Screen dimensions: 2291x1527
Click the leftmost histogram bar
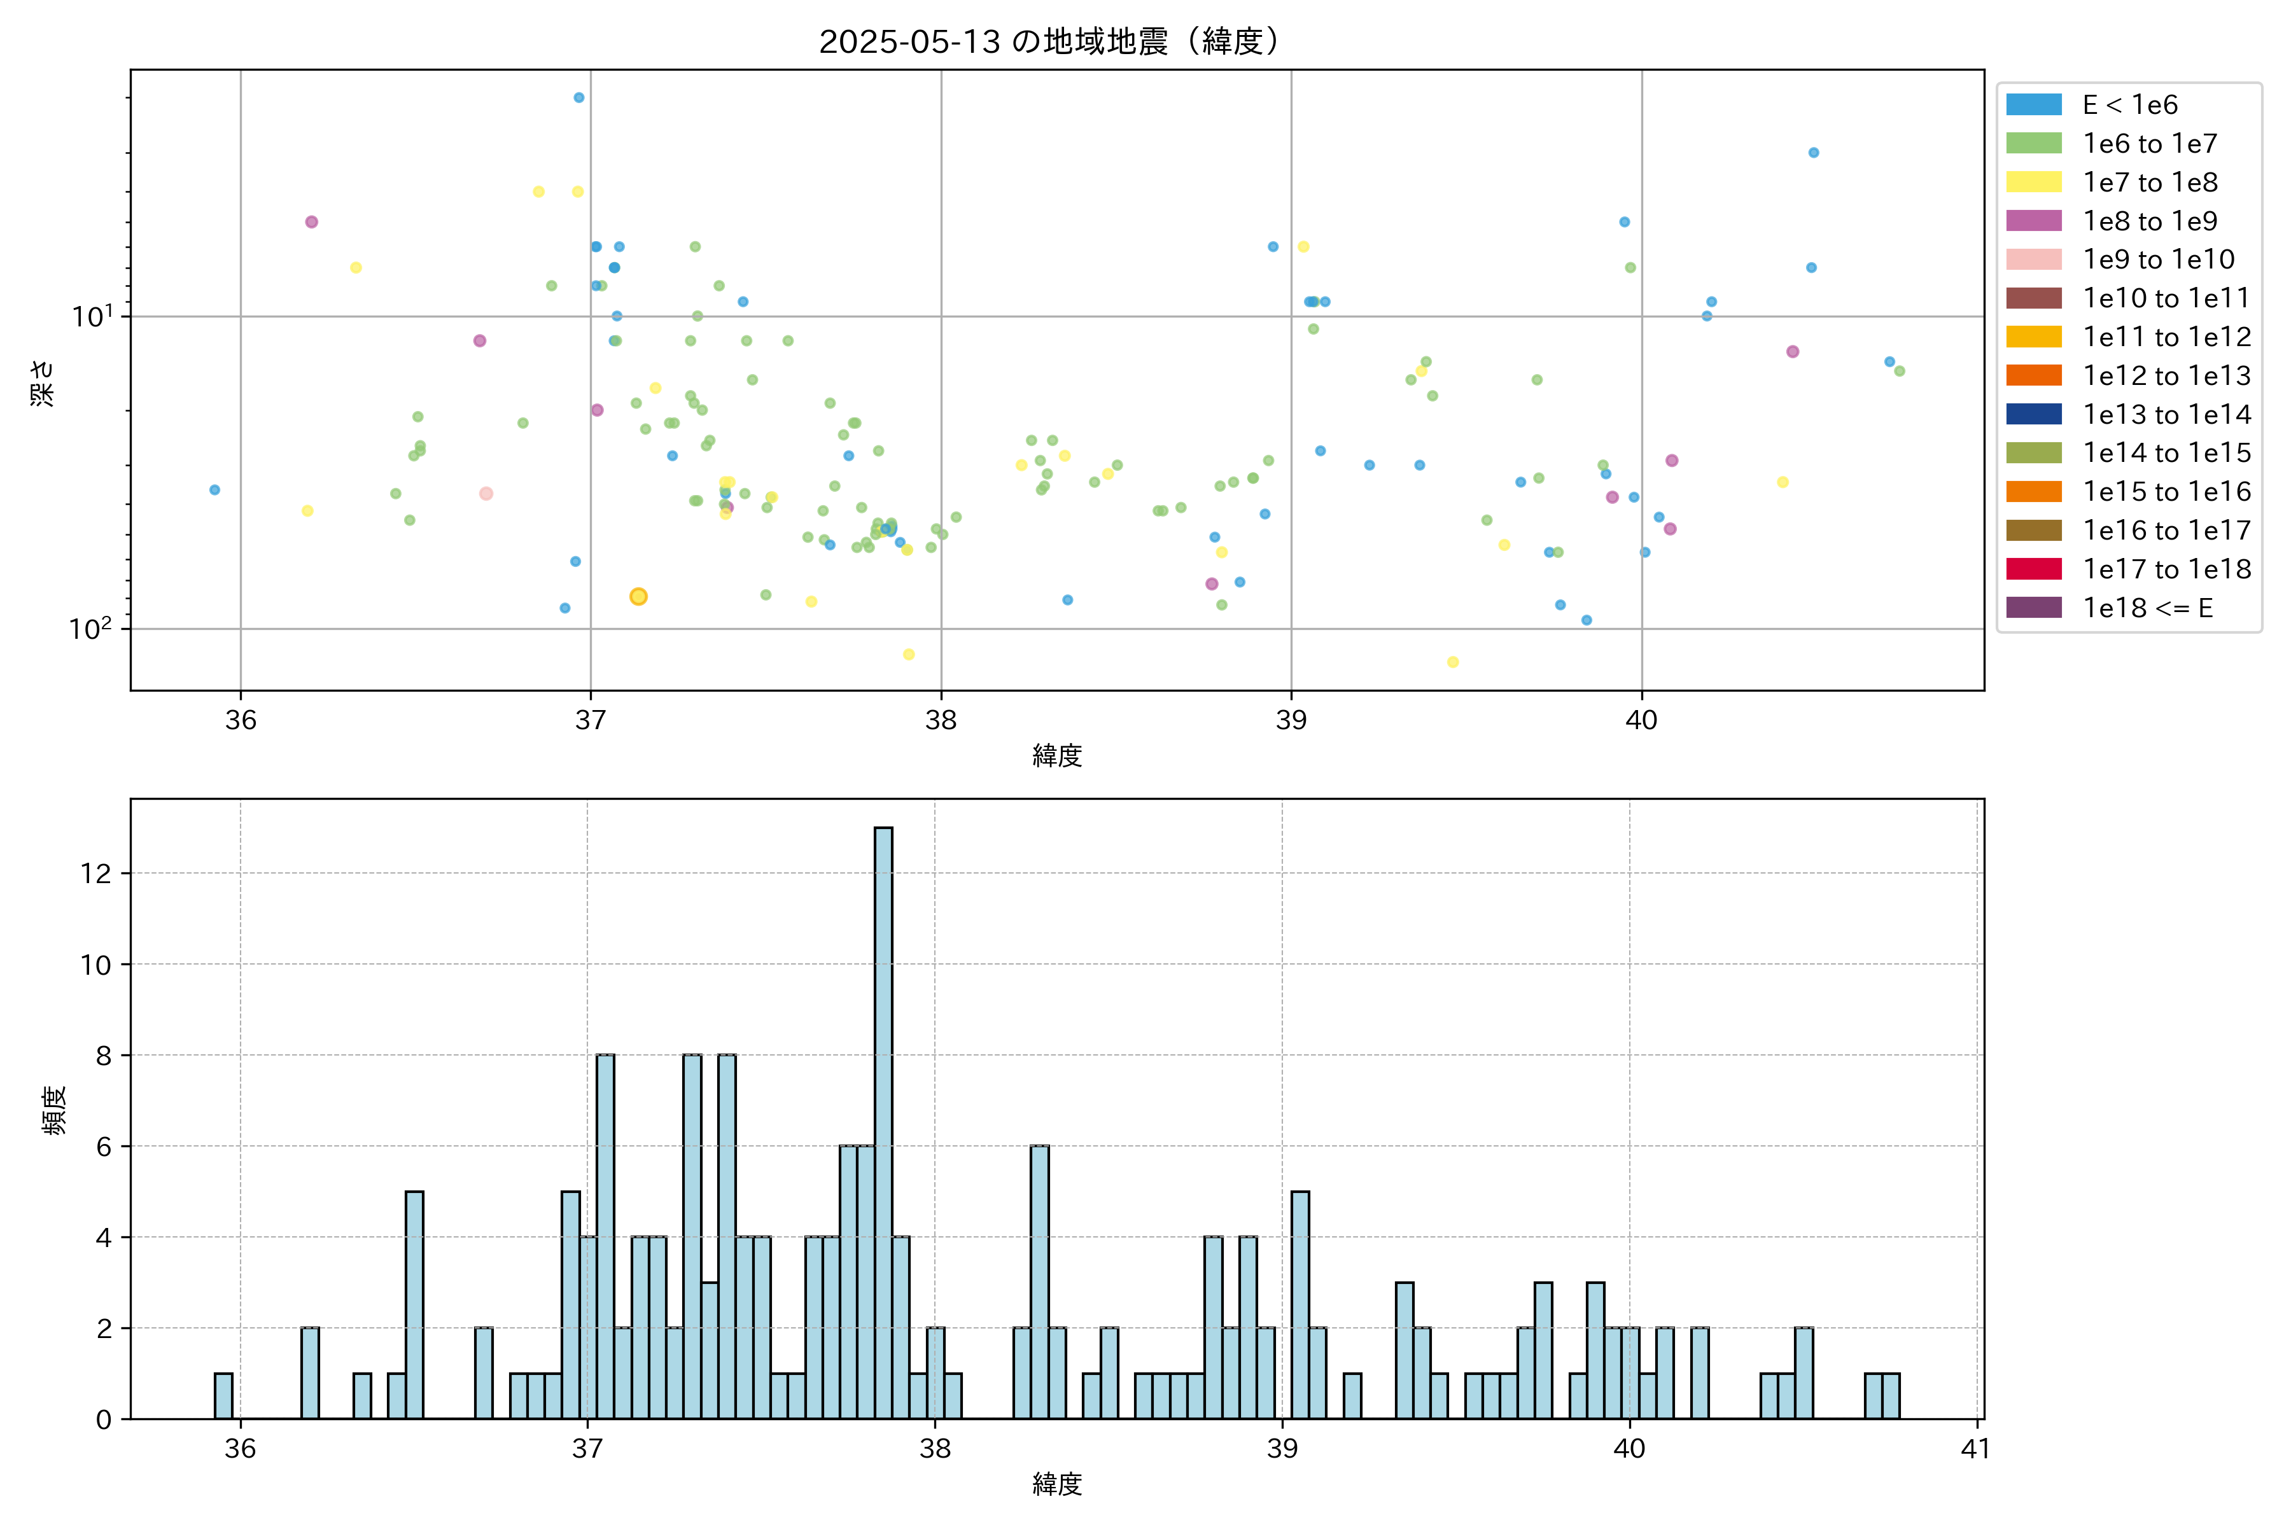[223, 1395]
